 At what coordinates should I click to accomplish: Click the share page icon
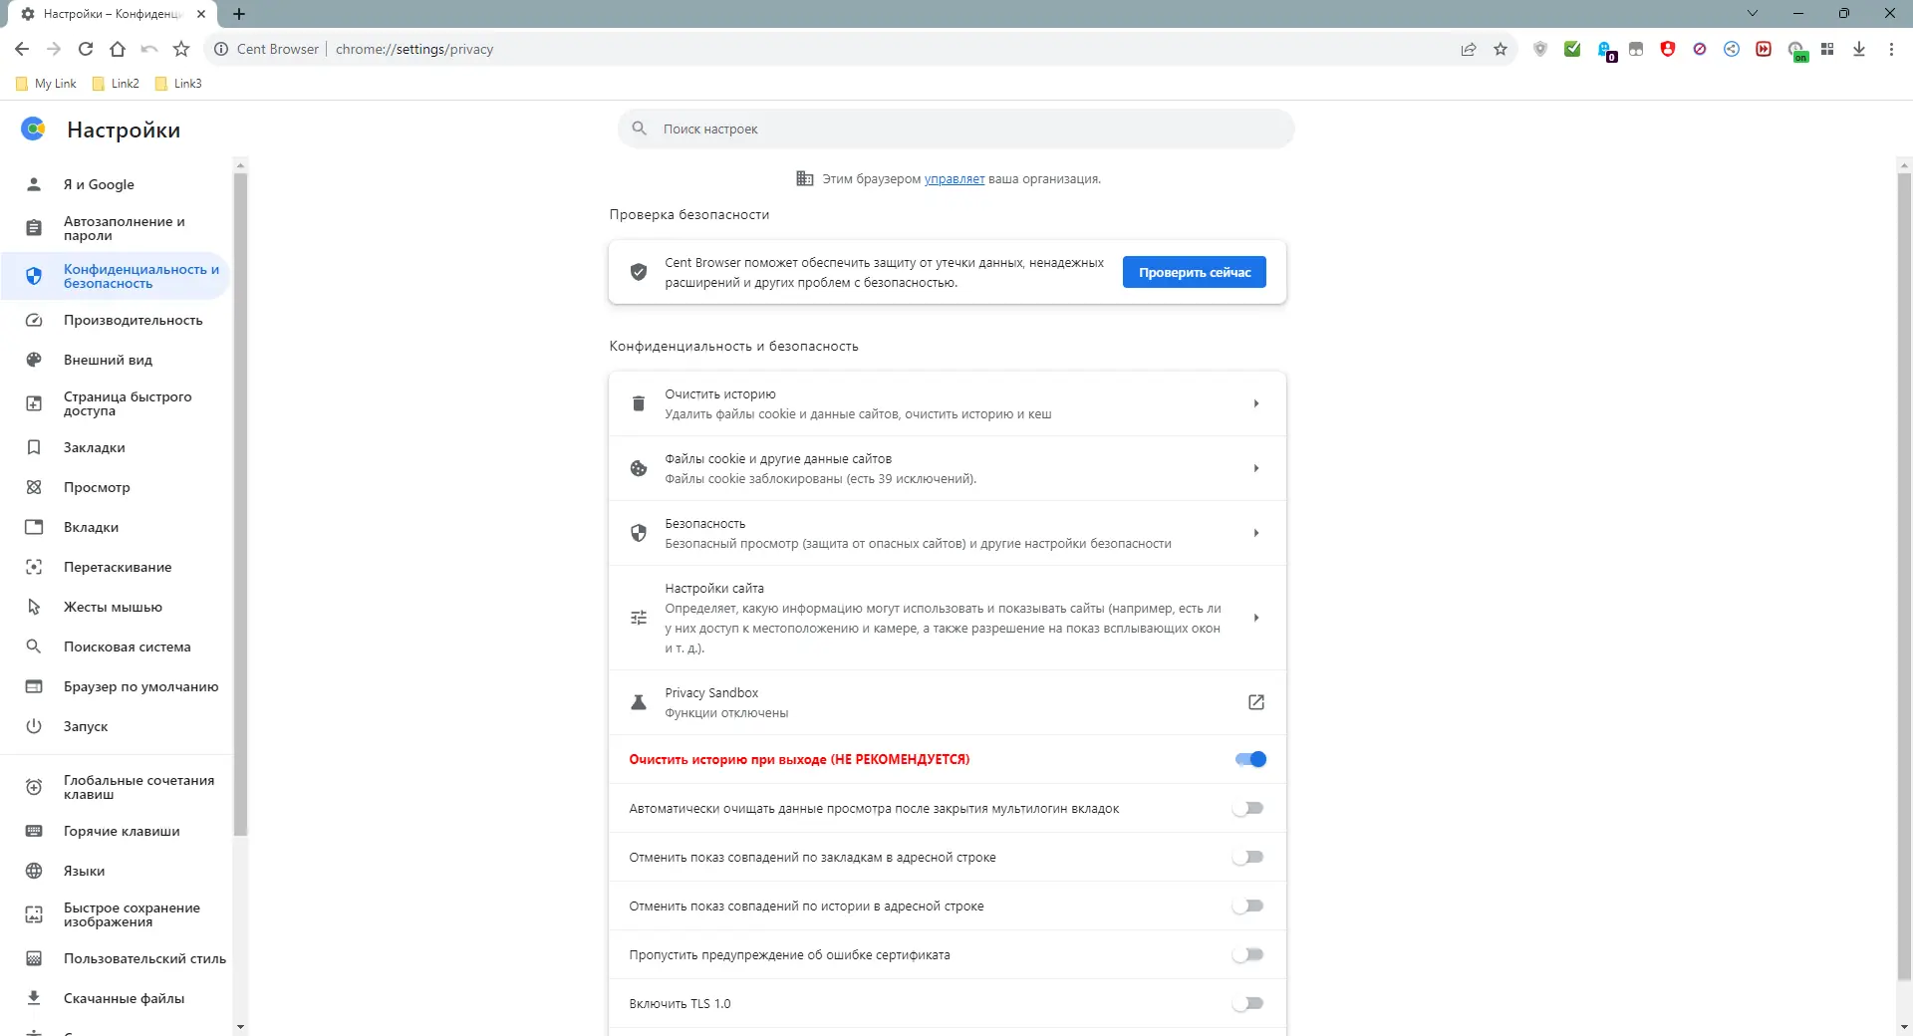(1469, 49)
